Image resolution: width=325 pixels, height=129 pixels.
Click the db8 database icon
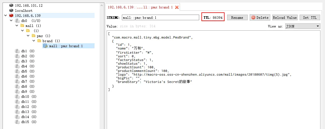pyautogui.click(x=17, y=87)
